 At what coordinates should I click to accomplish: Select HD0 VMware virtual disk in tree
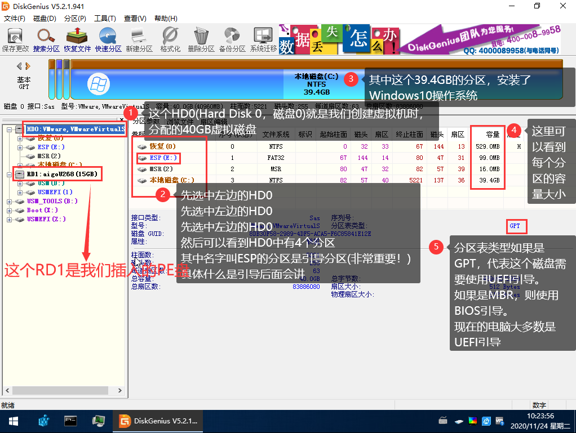(76, 129)
